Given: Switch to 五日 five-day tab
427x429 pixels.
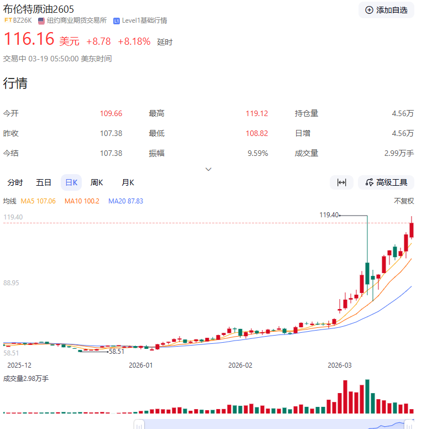Looking at the screenshot, I should pyautogui.click(x=44, y=182).
